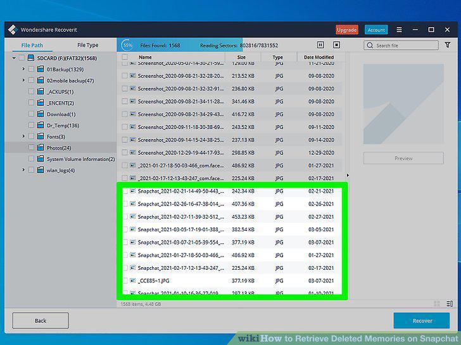Viewport: 461px width, 345px height.
Task: Click in the Search file field
Action: [401, 45]
